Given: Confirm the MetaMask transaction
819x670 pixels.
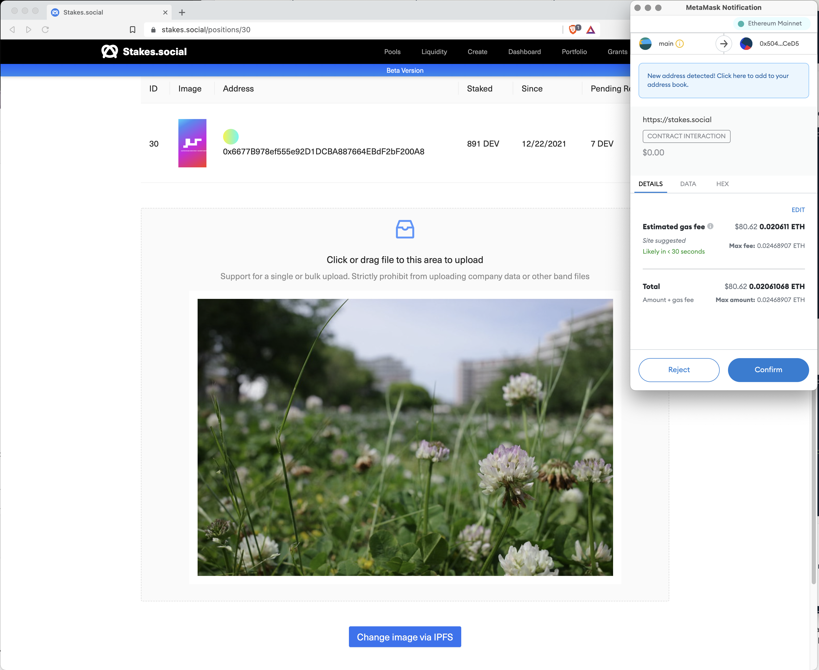Looking at the screenshot, I should (x=768, y=370).
